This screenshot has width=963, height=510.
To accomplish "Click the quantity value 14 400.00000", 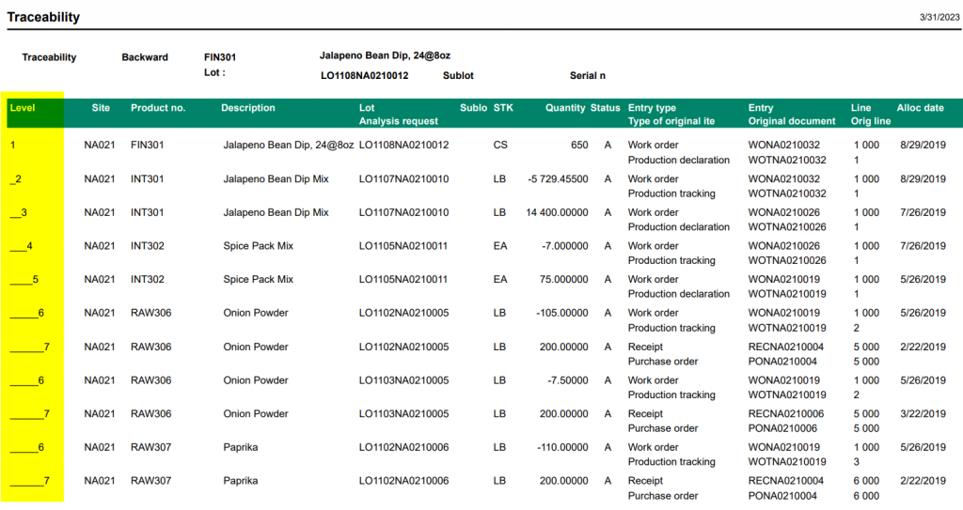I will (x=557, y=212).
